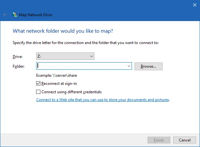Click the Map Network Drive globe icon
Viewport: 200px width, 147px height.
(x=15, y=15)
